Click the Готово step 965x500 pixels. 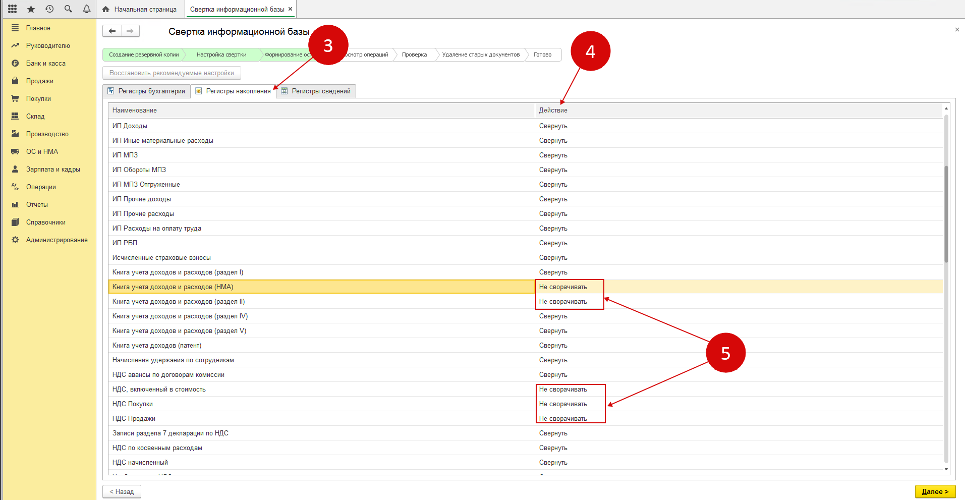pyautogui.click(x=542, y=54)
